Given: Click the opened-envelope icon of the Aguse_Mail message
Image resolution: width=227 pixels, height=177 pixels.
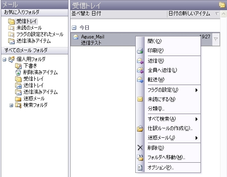Looking at the screenshot, I should click(75, 37).
